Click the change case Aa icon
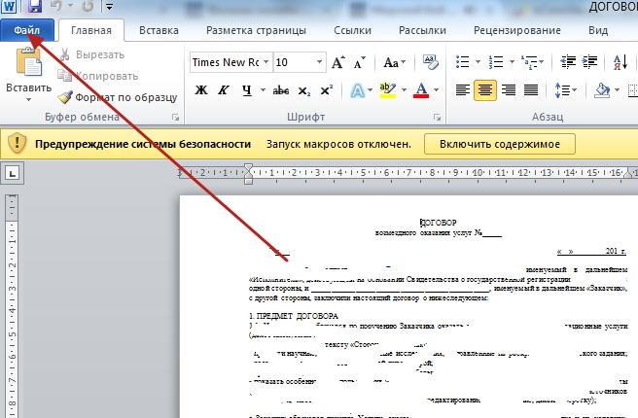 [x=393, y=62]
